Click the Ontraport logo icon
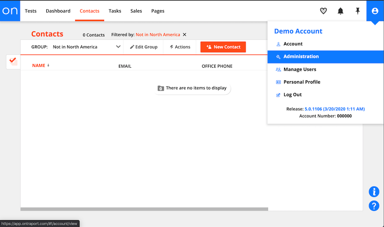Image resolution: width=384 pixels, height=227 pixels. click(10, 11)
